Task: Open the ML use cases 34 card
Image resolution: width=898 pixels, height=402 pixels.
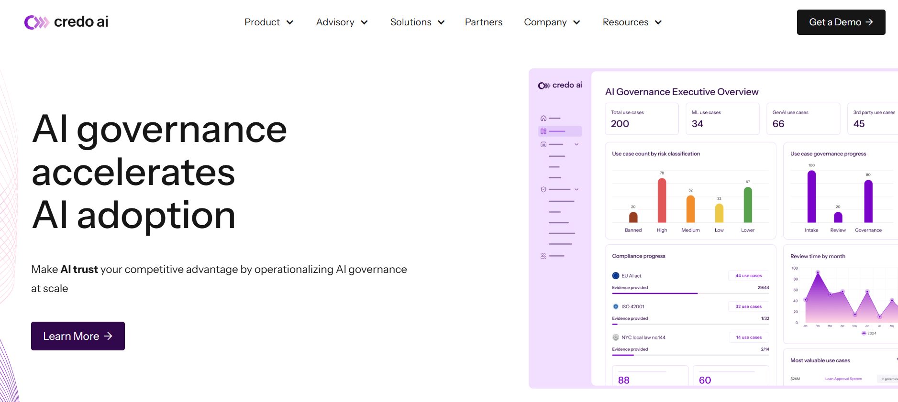Action: tap(722, 119)
